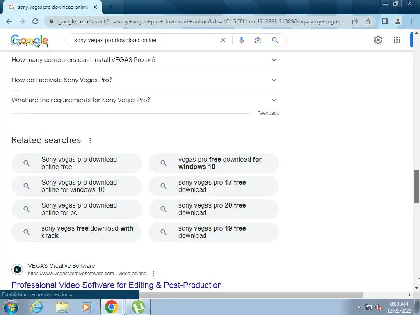Image resolution: width=420 pixels, height=315 pixels.
Task: Open the taskbar clock showing 8:00 AM
Action: [x=399, y=307]
